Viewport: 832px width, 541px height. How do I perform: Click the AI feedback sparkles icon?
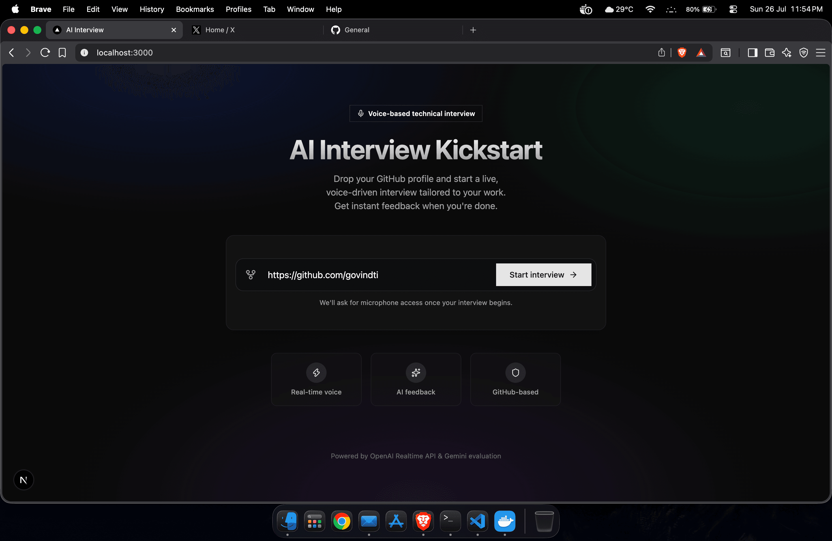click(x=416, y=373)
